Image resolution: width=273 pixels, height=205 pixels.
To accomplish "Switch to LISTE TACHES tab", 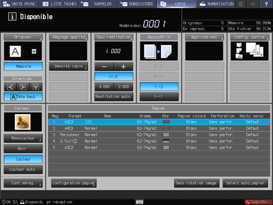I will coord(59,4).
